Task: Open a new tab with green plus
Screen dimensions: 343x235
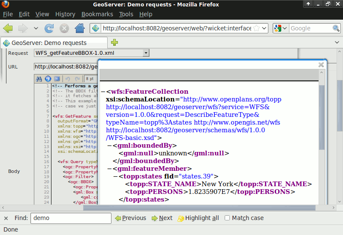Action: tap(114, 42)
